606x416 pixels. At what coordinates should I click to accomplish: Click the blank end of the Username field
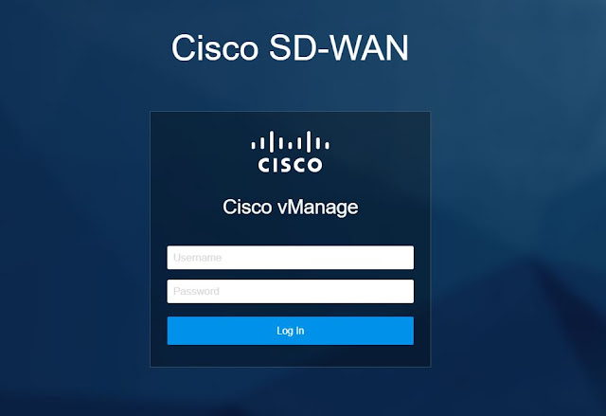[x=367, y=258]
